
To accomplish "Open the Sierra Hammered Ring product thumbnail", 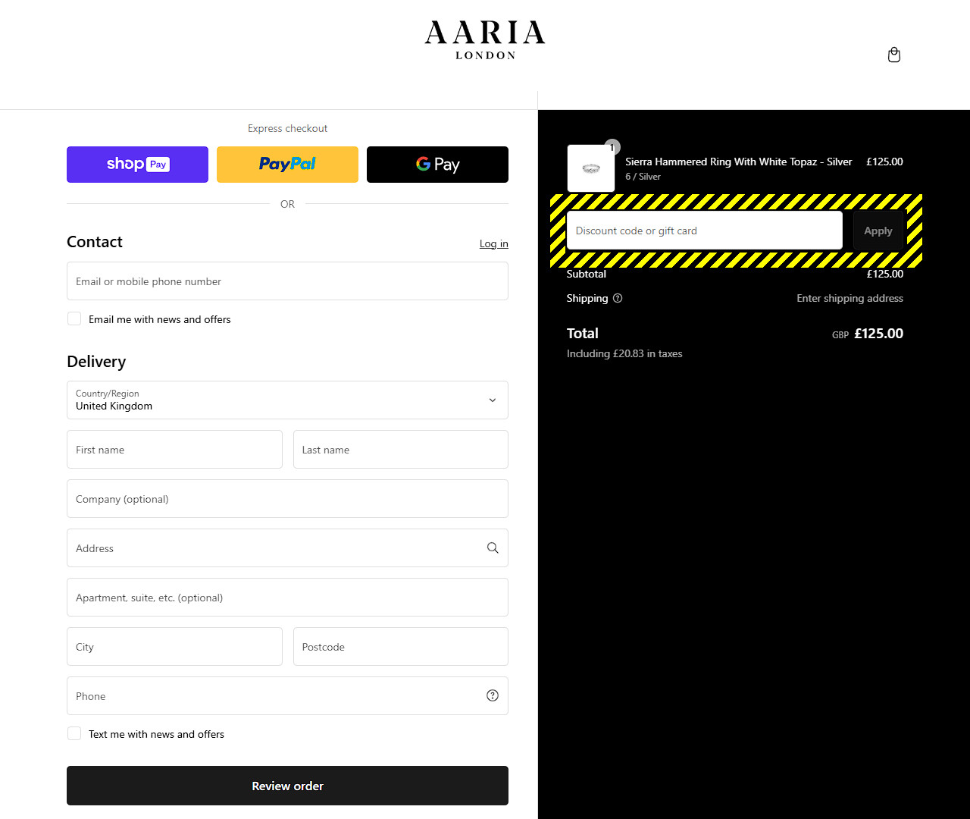I will point(591,168).
